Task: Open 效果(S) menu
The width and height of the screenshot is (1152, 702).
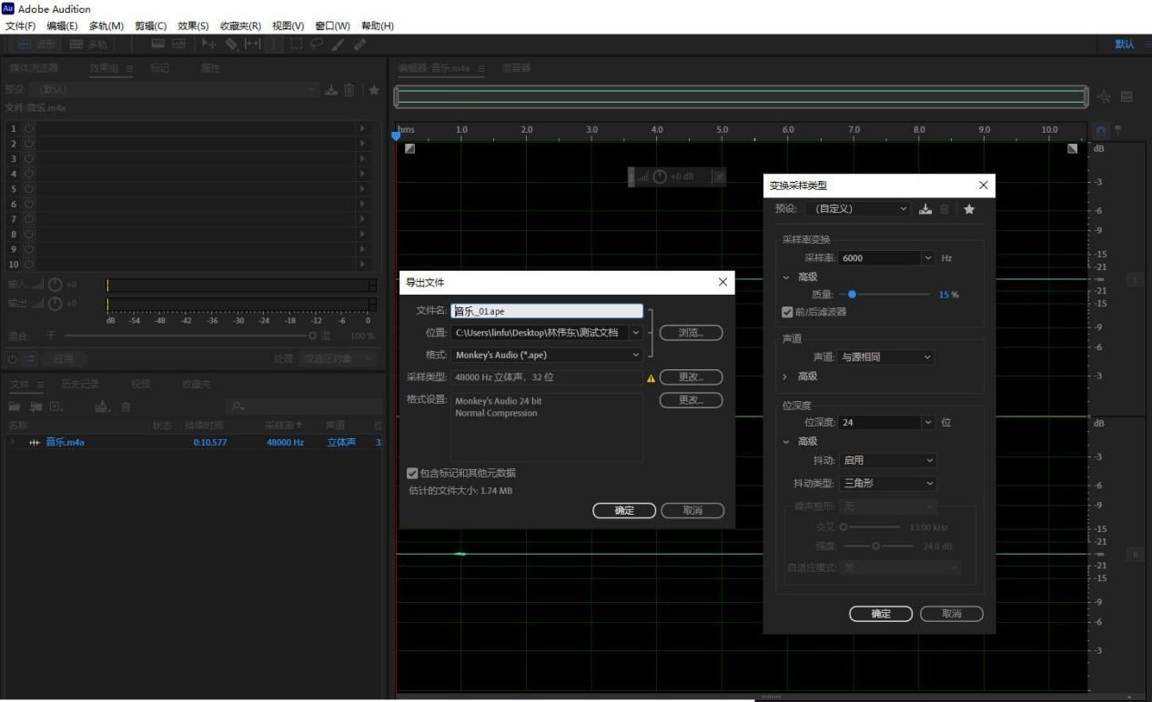Action: tap(193, 25)
